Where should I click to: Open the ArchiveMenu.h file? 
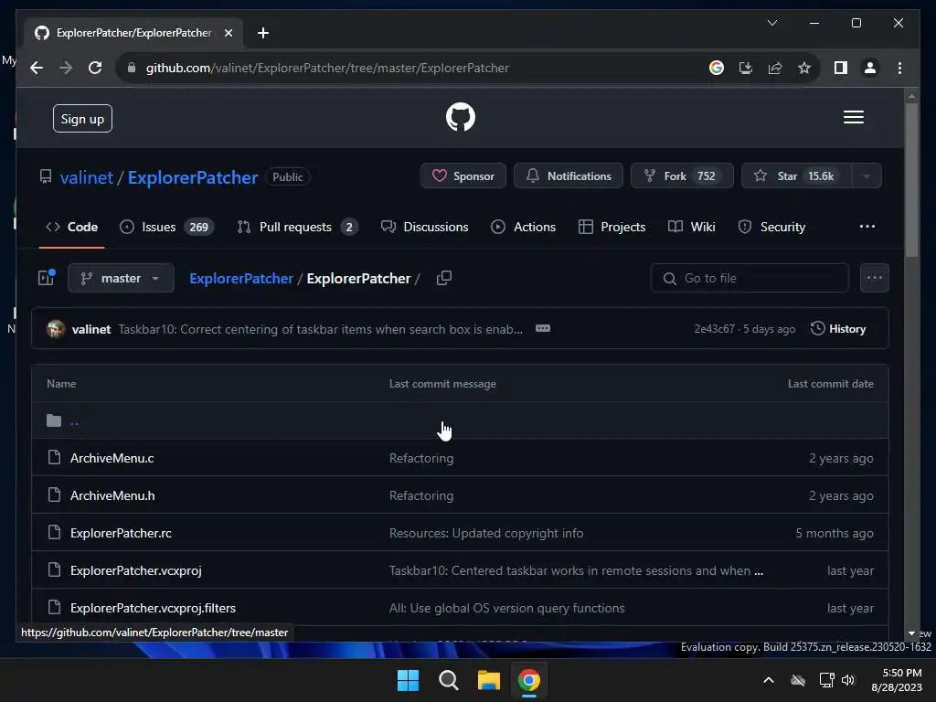click(112, 495)
